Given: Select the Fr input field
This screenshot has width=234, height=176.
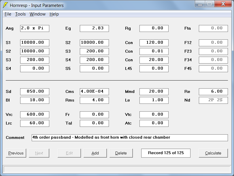Looking at the screenshot, I should 94,115.
